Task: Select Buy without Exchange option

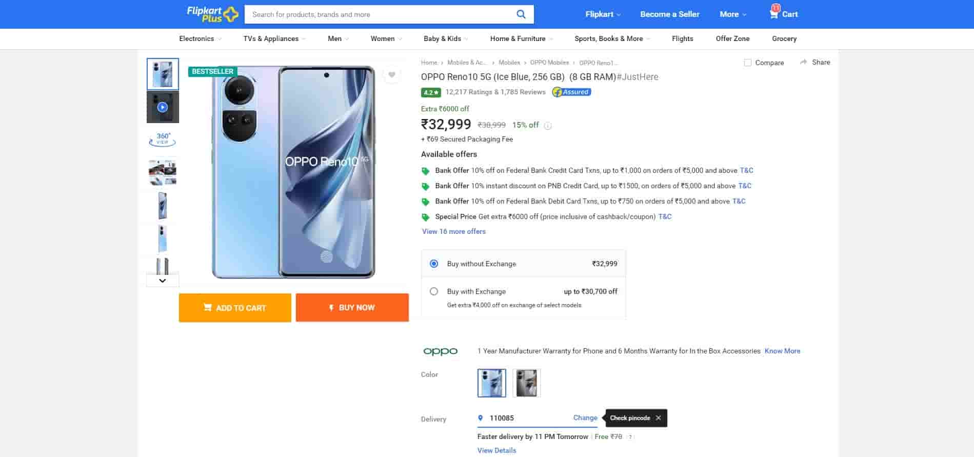Action: coord(434,264)
